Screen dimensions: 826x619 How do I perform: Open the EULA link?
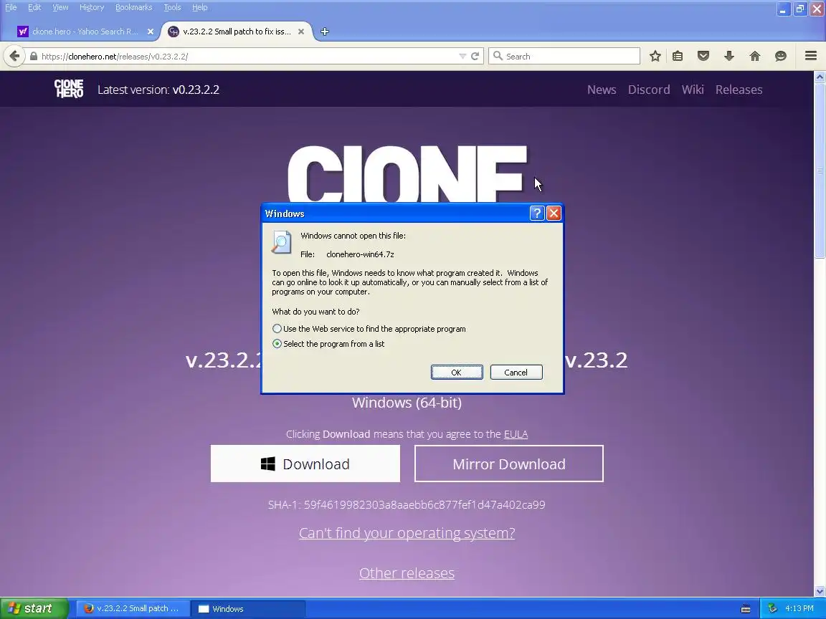(516, 434)
